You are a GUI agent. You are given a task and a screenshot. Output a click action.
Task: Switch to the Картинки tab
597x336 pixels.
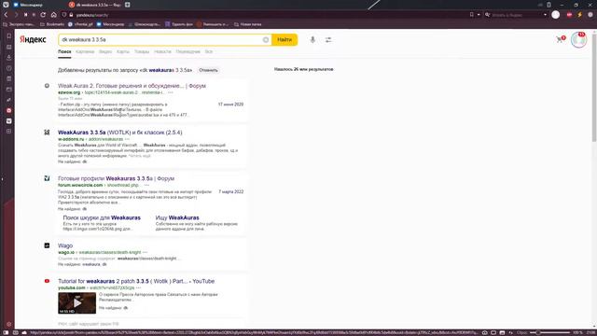85,52
